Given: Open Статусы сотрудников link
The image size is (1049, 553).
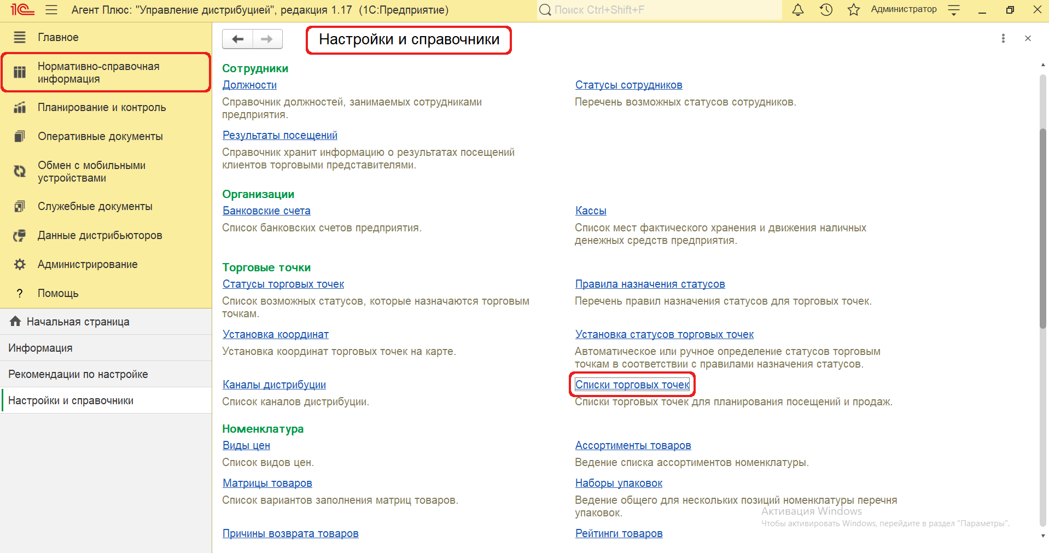Looking at the screenshot, I should click(628, 85).
